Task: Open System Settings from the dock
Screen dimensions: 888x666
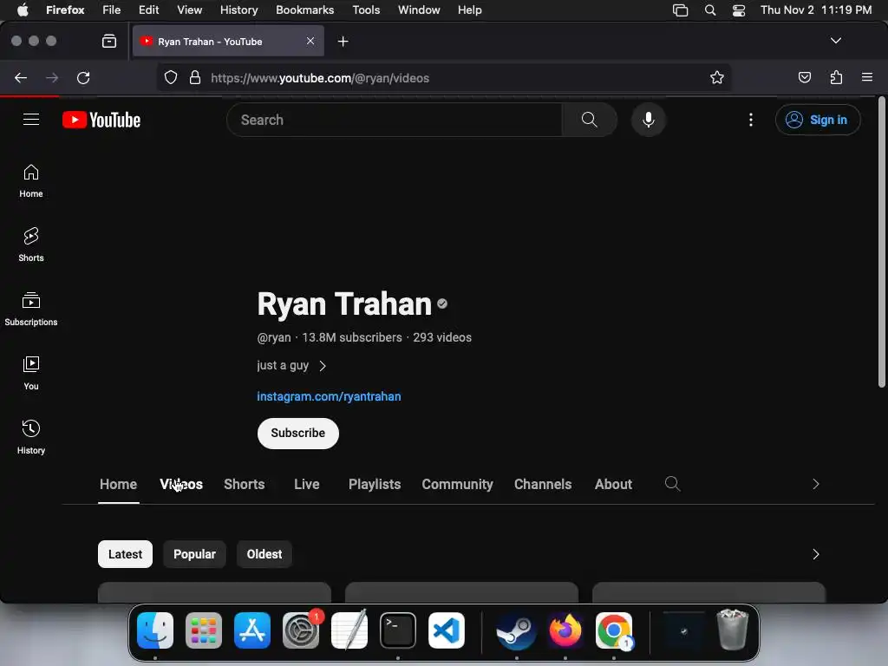Action: [x=301, y=630]
